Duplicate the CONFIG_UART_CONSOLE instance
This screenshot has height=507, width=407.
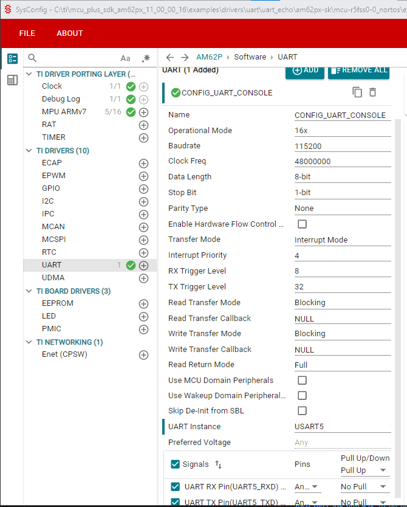(x=357, y=92)
